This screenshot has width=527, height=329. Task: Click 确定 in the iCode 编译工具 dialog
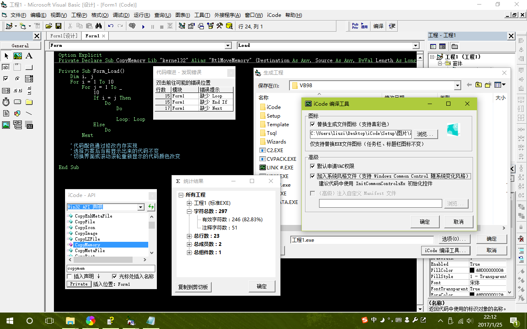click(425, 222)
